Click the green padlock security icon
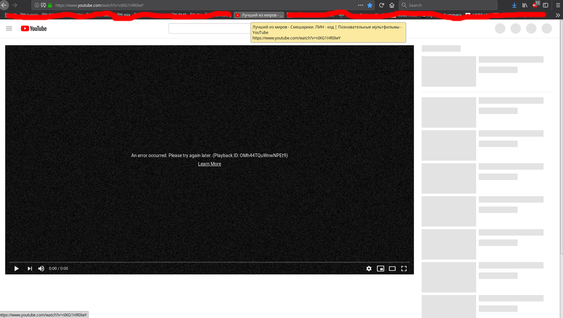 pos(50,5)
